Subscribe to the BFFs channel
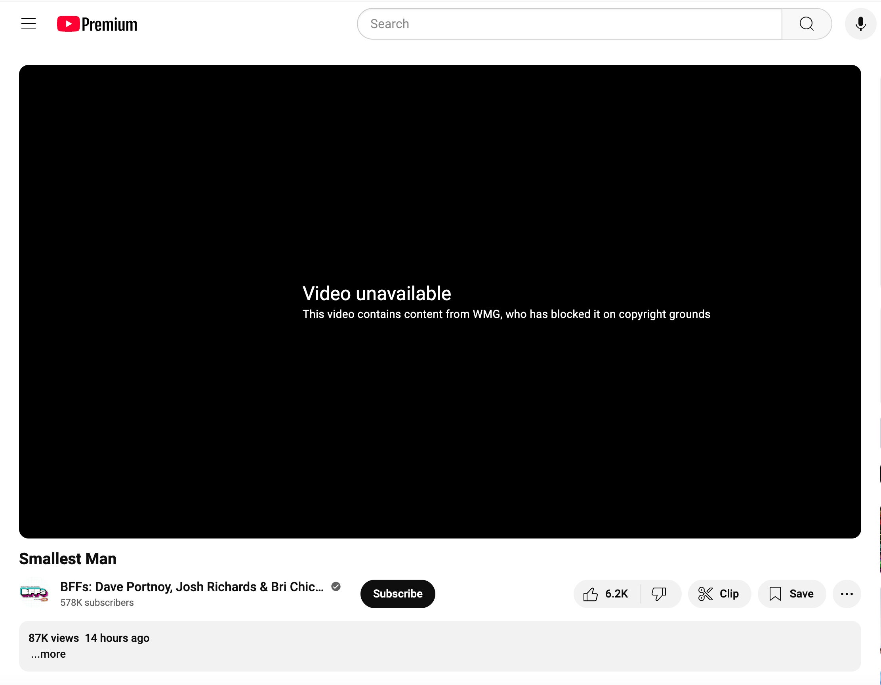This screenshot has height=685, width=881. click(397, 594)
